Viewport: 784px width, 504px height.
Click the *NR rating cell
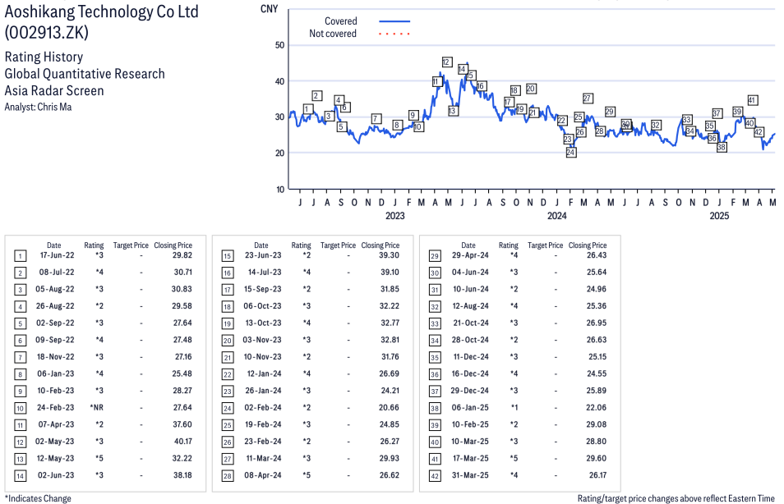(x=97, y=408)
